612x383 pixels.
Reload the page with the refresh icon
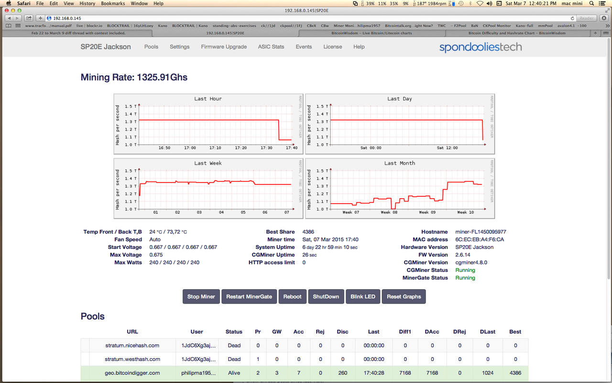tap(572, 18)
